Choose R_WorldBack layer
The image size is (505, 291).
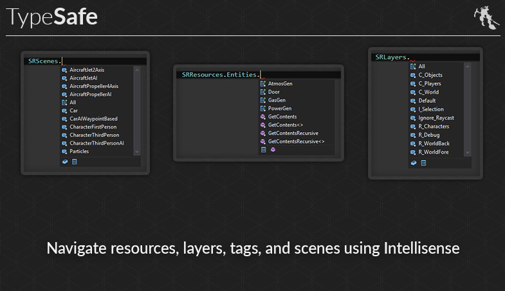tap(434, 144)
